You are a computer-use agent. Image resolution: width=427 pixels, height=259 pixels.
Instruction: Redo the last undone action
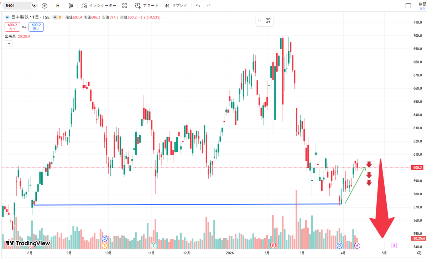(x=209, y=5)
